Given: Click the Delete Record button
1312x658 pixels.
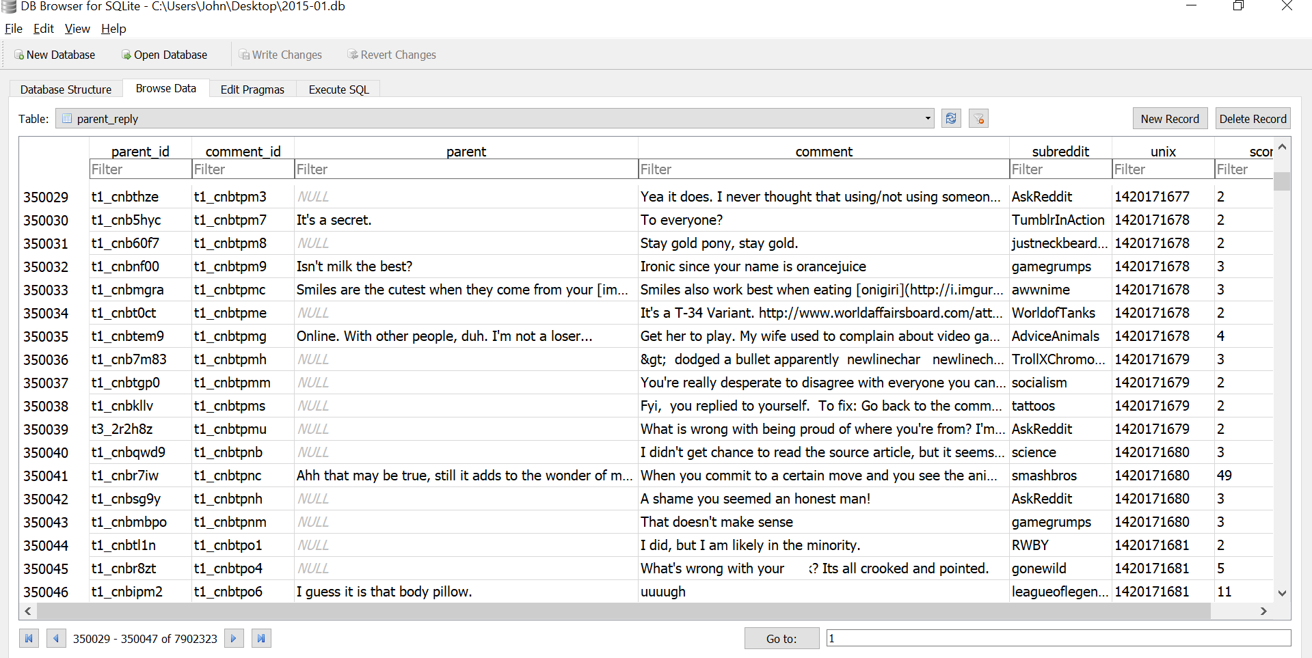Looking at the screenshot, I should (1253, 118).
